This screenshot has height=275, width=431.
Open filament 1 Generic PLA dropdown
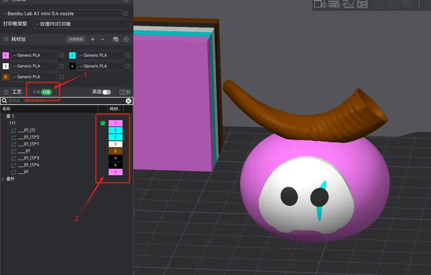click(34, 55)
